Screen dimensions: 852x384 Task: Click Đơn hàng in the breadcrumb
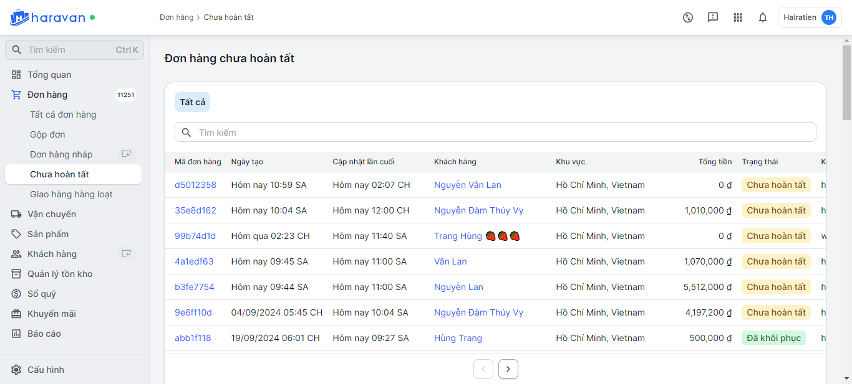point(177,17)
